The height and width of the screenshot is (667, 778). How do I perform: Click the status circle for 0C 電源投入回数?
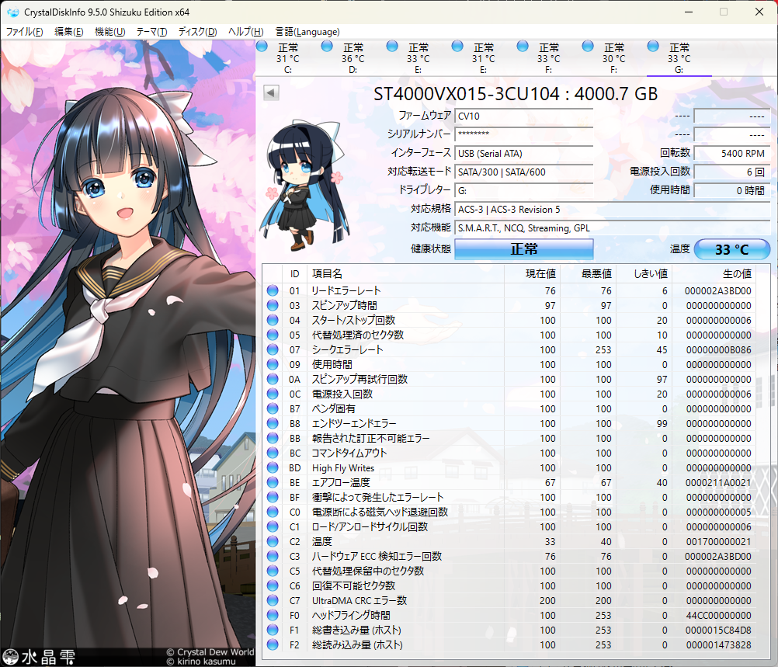click(x=273, y=394)
